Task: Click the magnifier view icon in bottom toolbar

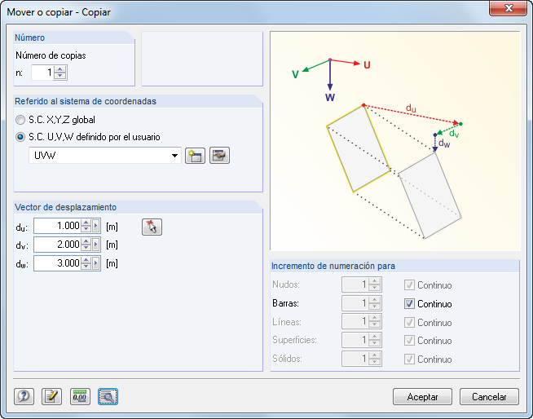Action: (108, 396)
